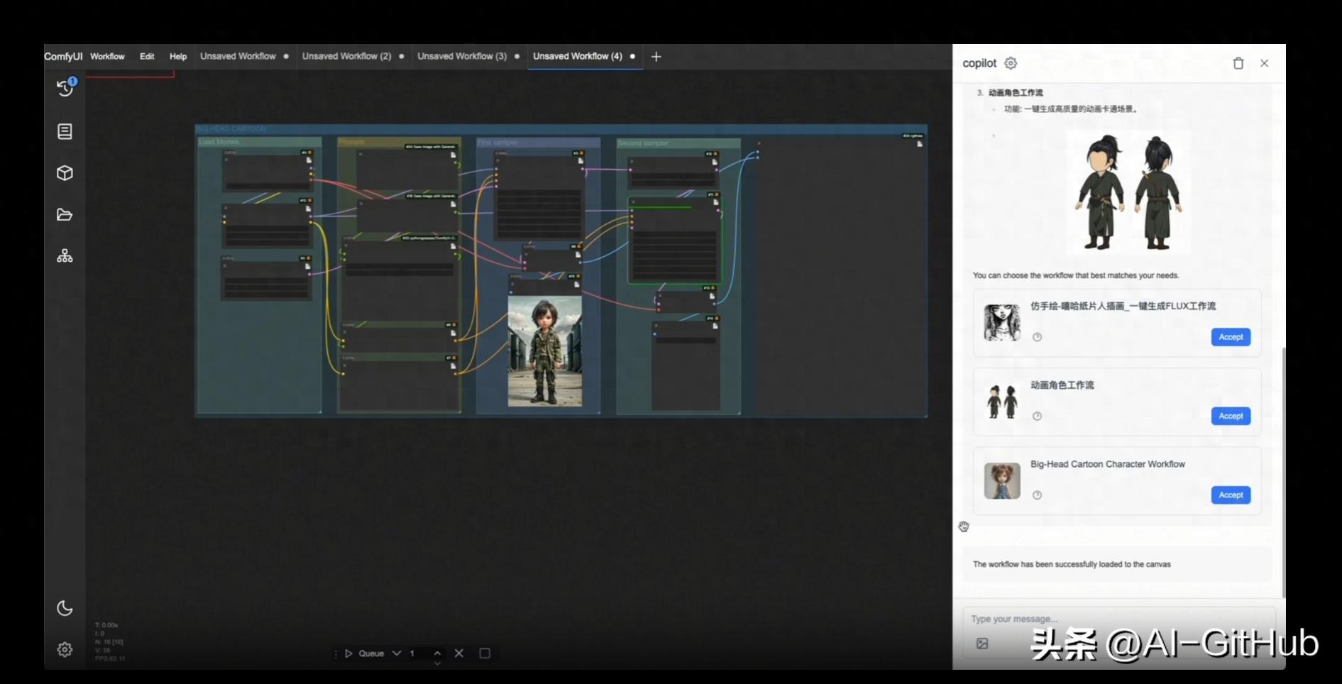Switch to Unsaved Workflow (2) tab
Viewport: 1342px width, 684px height.
[346, 56]
